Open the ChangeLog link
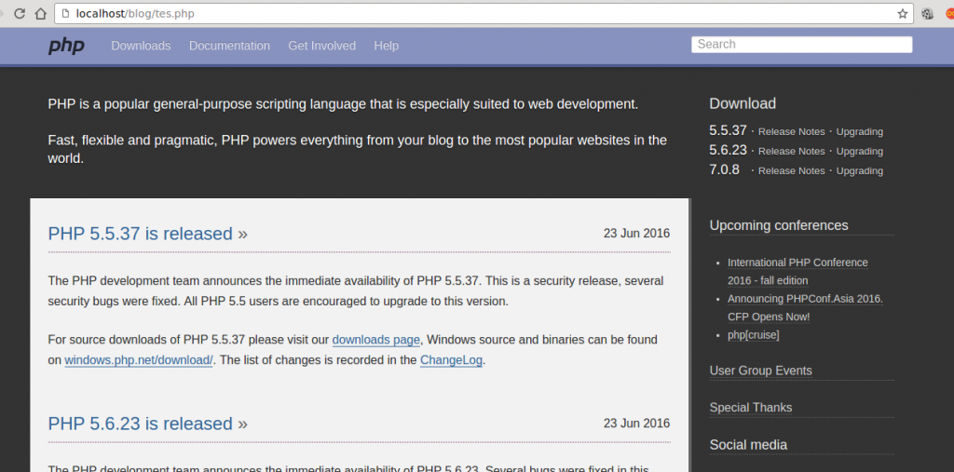Image resolution: width=954 pixels, height=472 pixels. click(x=451, y=360)
